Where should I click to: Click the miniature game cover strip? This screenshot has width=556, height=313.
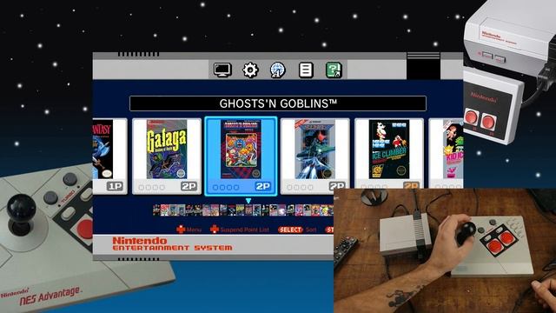(x=243, y=210)
